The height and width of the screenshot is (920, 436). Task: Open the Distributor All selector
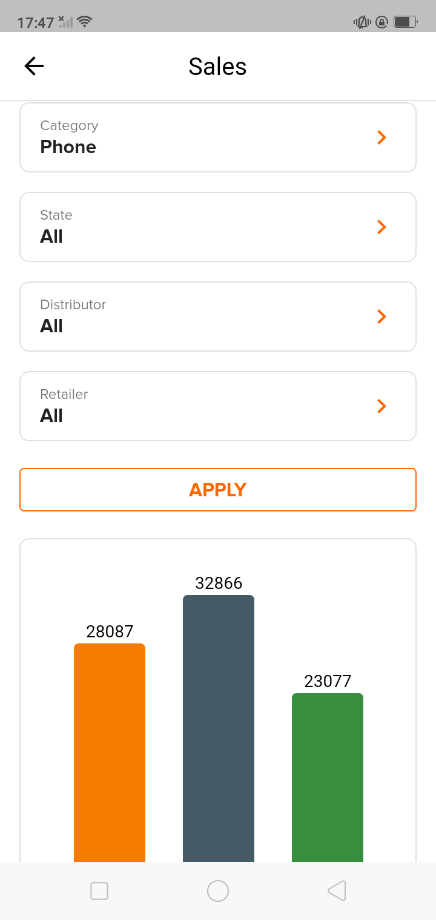click(x=218, y=317)
